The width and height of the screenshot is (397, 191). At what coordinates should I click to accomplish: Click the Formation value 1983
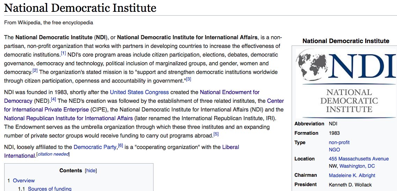coord(334,133)
